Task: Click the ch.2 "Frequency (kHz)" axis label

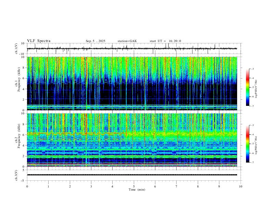Action: point(19,136)
